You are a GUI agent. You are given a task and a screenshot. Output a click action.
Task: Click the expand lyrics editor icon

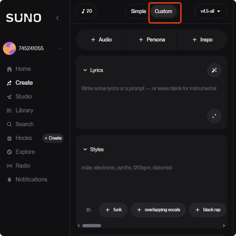[x=214, y=116]
